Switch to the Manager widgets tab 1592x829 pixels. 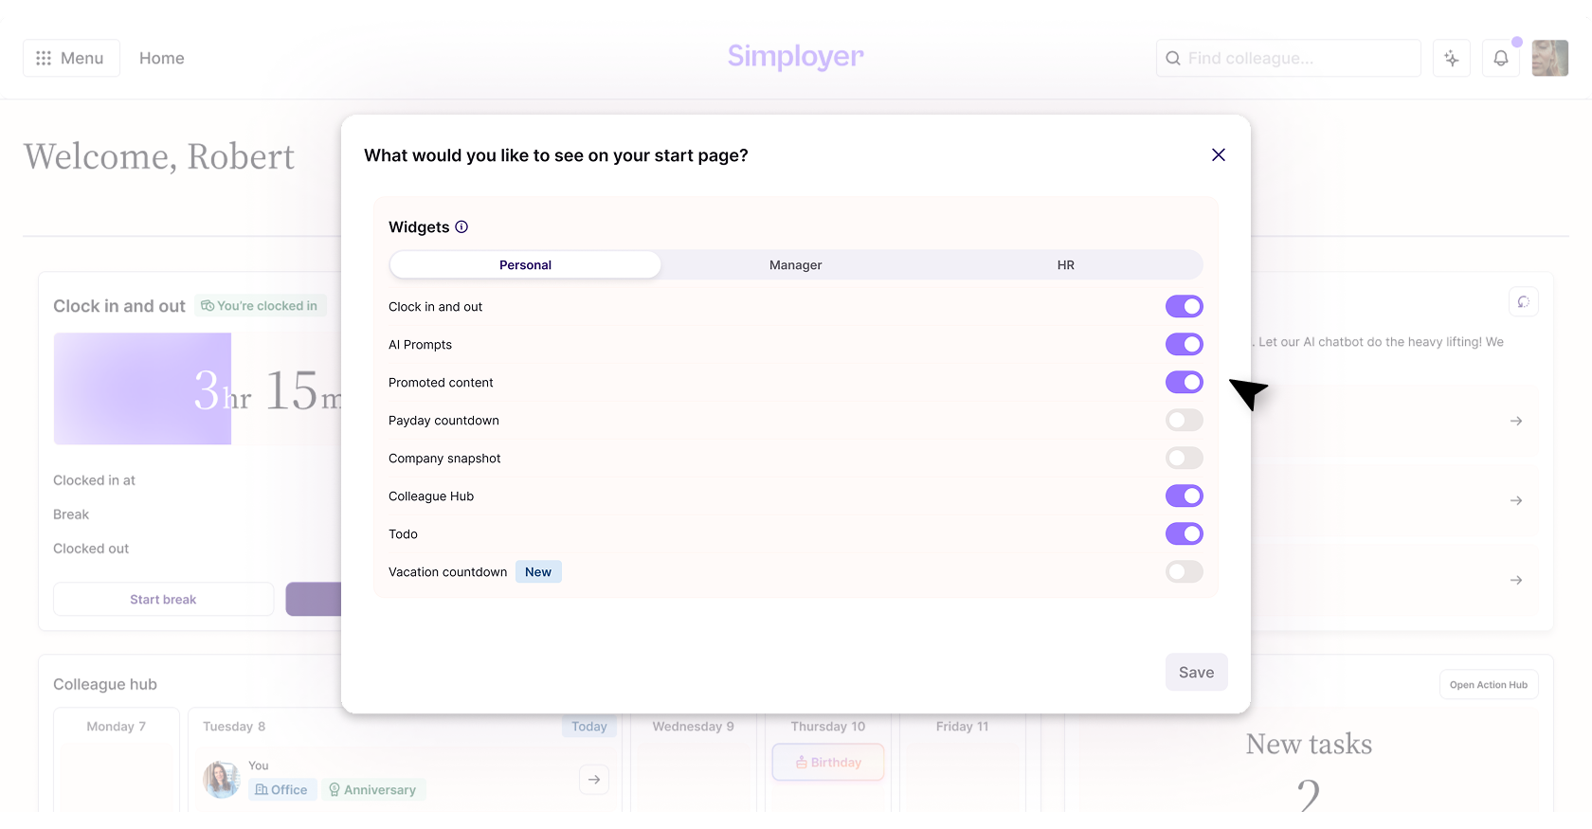795,265
